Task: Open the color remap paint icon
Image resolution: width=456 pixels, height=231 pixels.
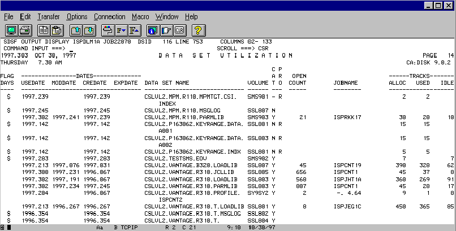Action: [108, 30]
